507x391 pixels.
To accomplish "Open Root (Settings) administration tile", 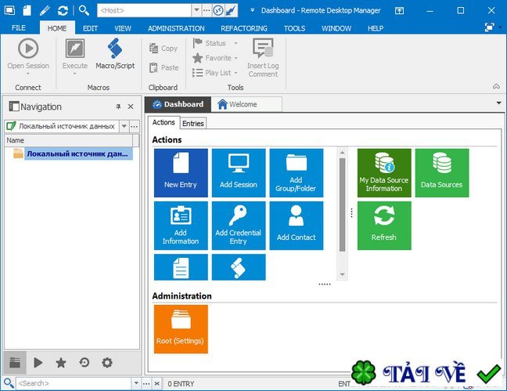I will pyautogui.click(x=181, y=329).
